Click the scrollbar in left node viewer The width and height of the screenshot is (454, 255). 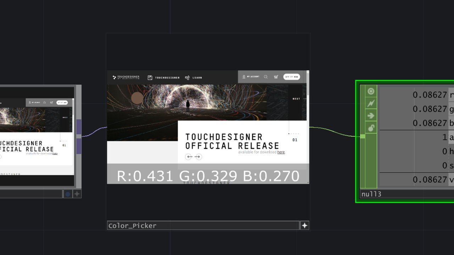tap(73, 137)
